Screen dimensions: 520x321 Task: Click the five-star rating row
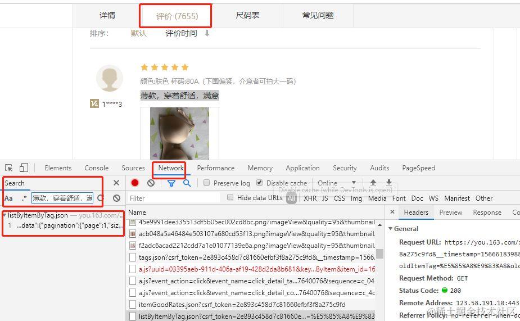tap(165, 67)
